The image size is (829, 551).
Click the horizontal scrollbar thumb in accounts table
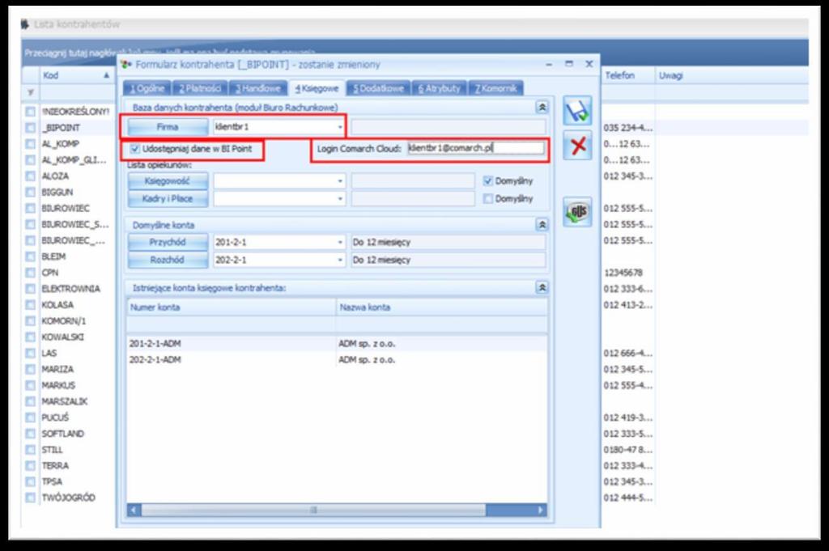coord(313,511)
